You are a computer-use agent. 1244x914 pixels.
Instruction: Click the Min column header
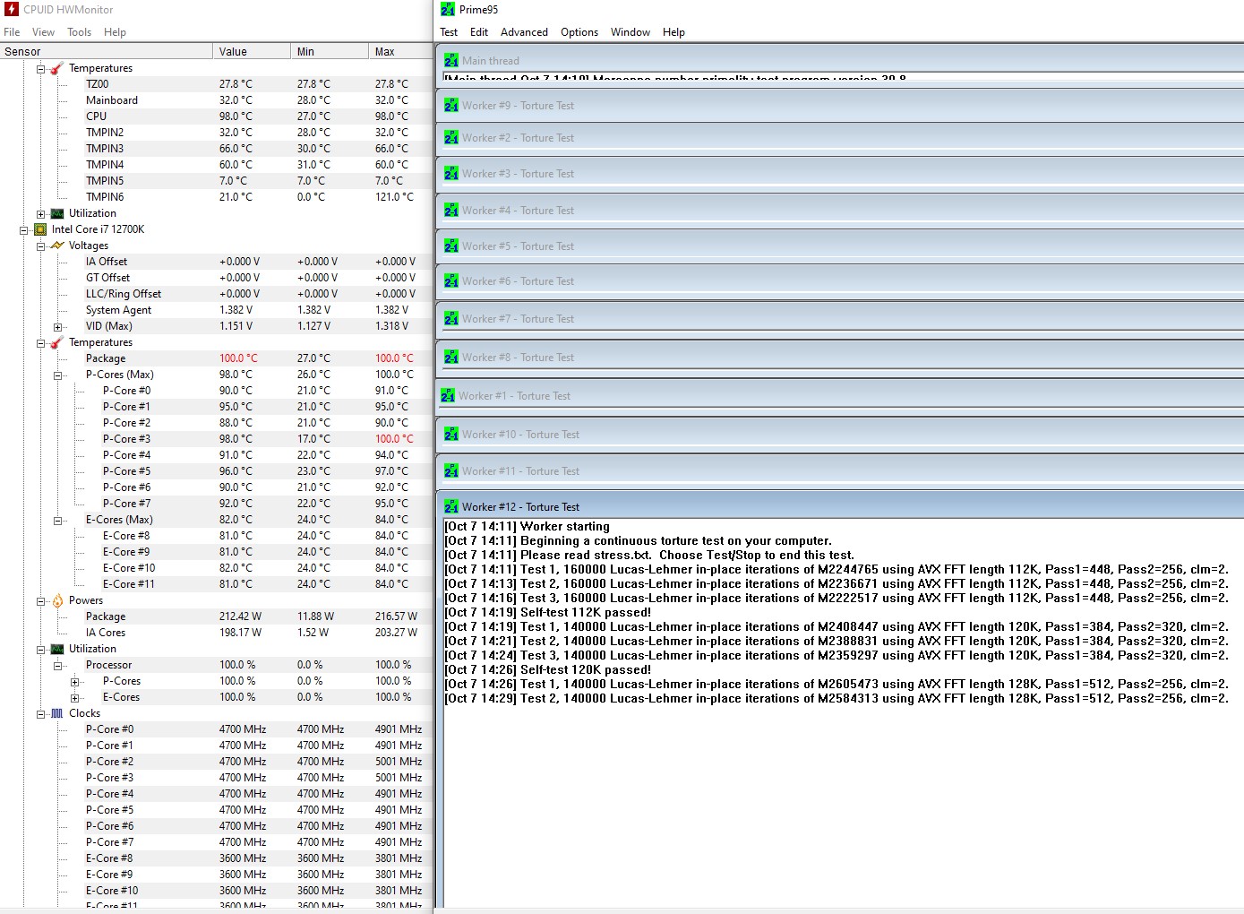tap(330, 52)
